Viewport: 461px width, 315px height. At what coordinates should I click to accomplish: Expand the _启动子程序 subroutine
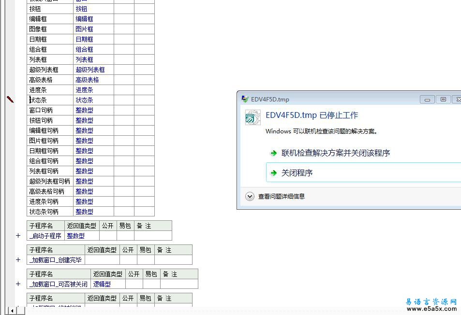18,235
